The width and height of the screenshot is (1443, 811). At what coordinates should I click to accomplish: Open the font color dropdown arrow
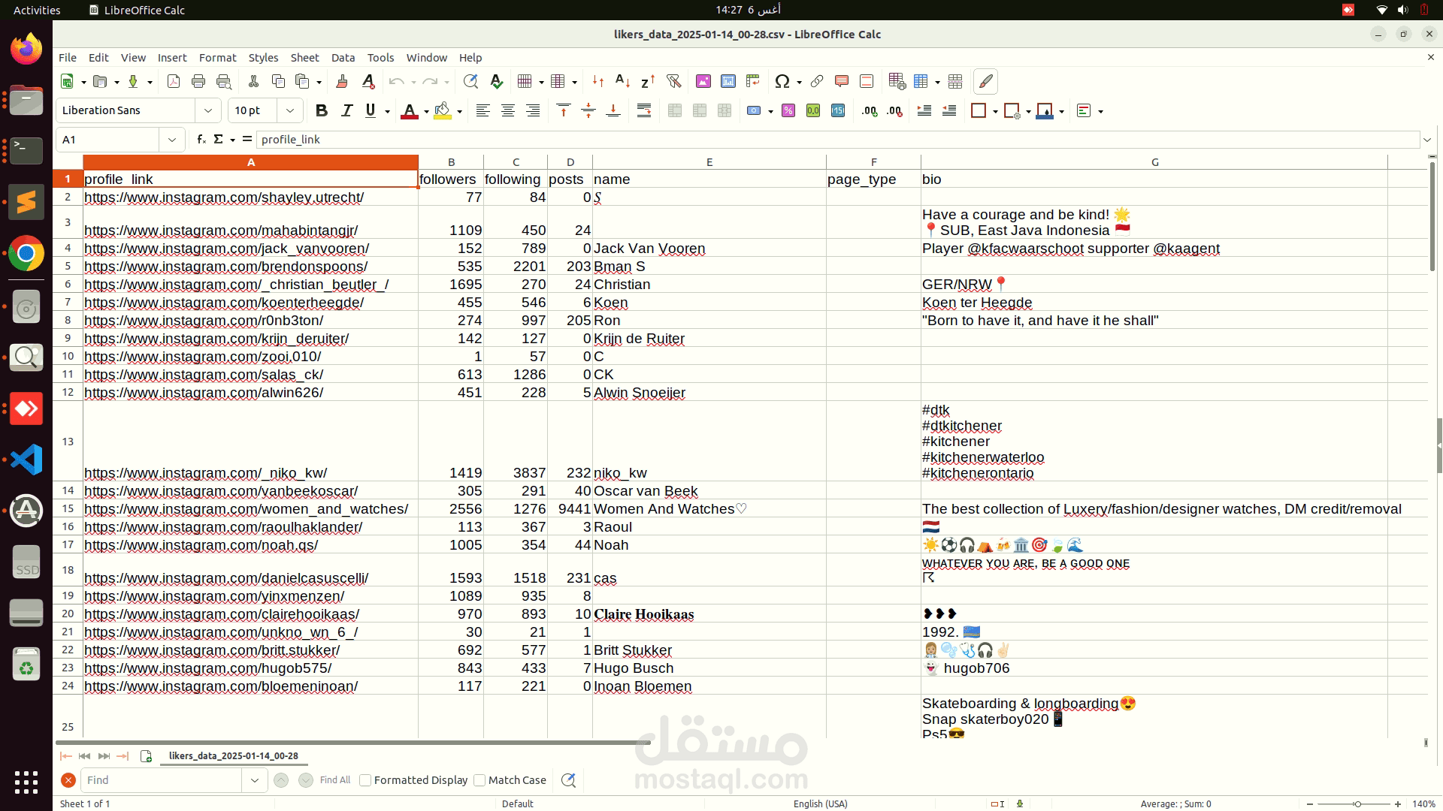[x=426, y=111]
